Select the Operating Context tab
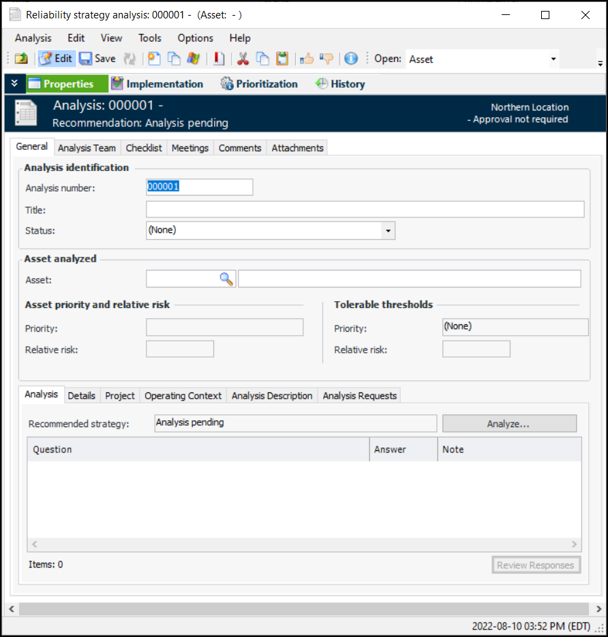 tap(183, 396)
